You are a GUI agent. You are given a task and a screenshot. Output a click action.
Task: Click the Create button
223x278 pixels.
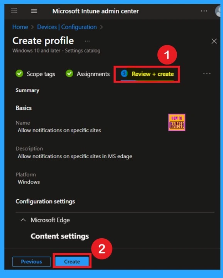coord(72,261)
